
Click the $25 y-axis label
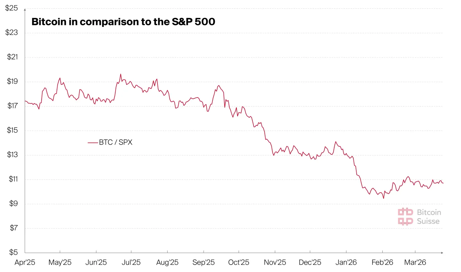12,8
